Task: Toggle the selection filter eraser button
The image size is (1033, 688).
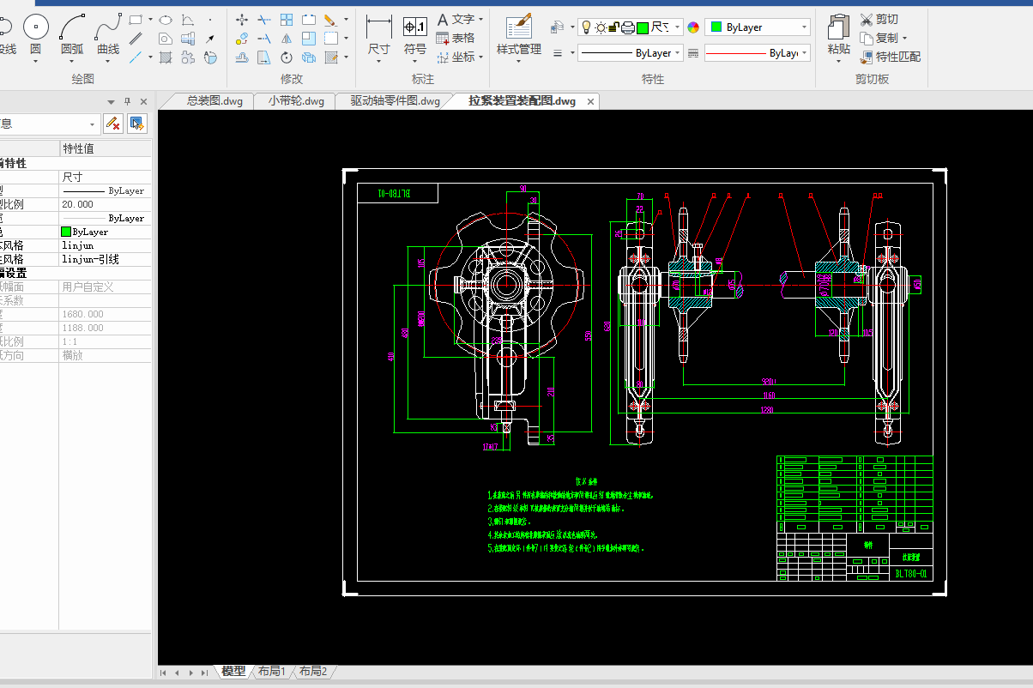Action: point(112,124)
